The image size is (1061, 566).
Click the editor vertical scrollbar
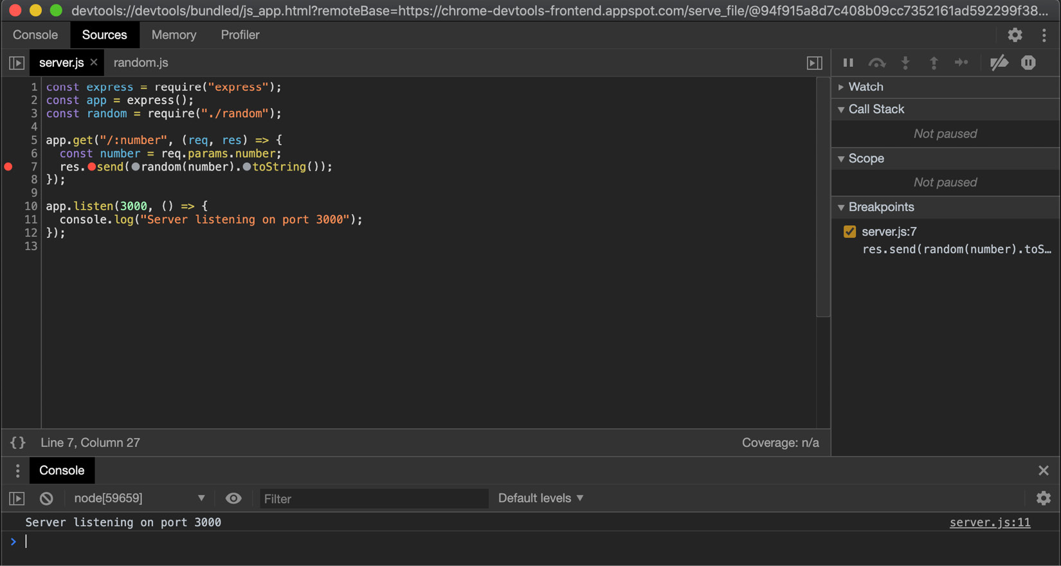823,197
